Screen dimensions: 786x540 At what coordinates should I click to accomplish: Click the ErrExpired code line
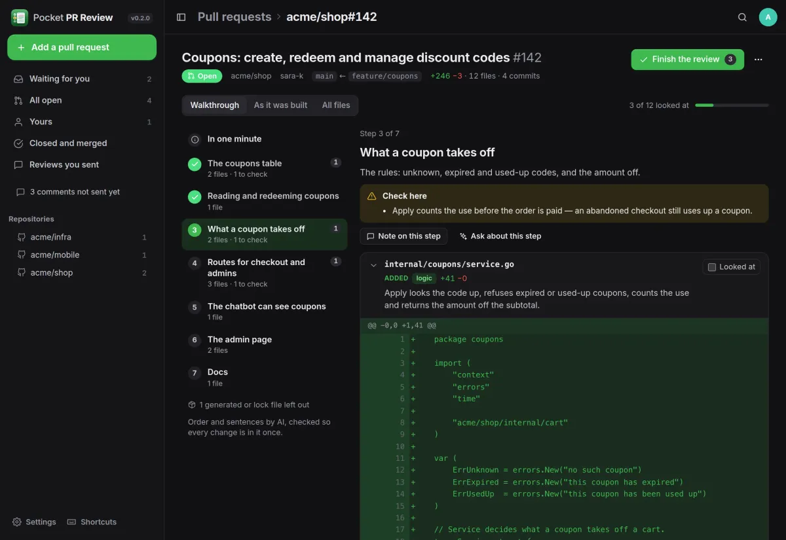(x=567, y=482)
